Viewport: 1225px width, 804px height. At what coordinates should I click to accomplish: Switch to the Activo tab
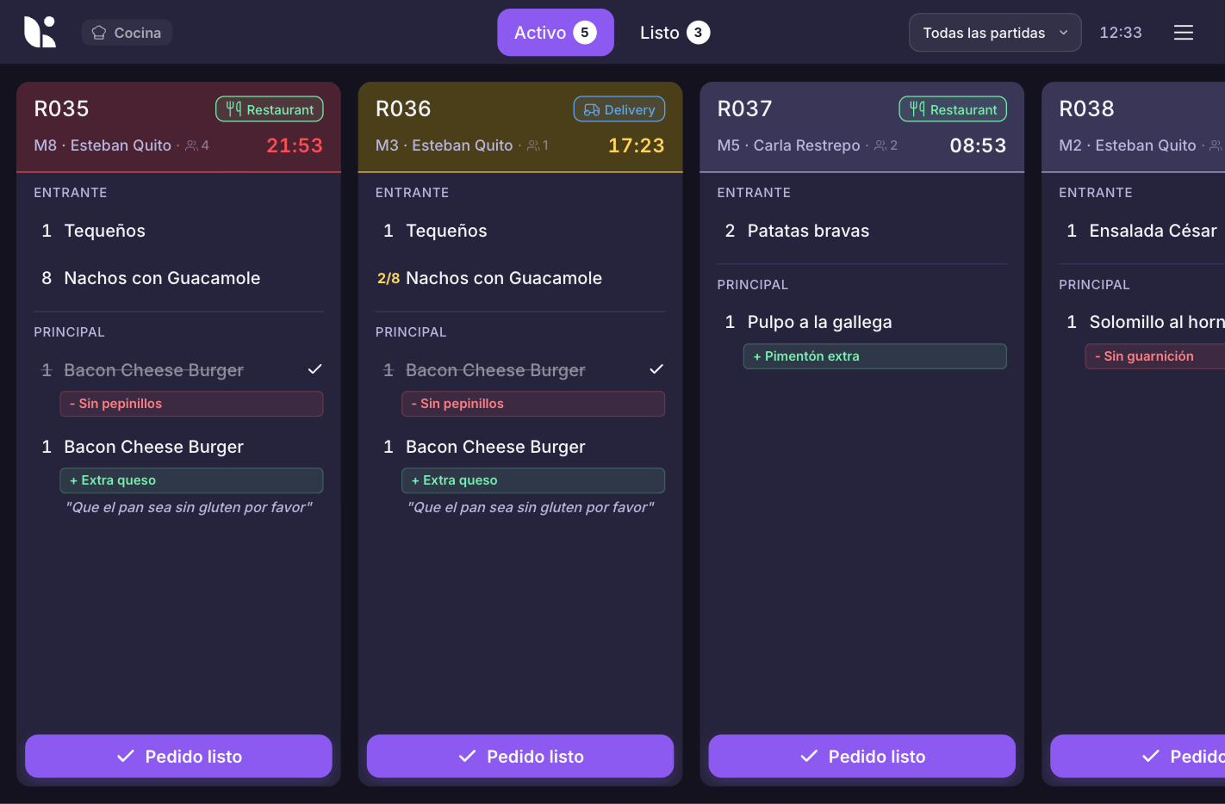[x=556, y=33]
